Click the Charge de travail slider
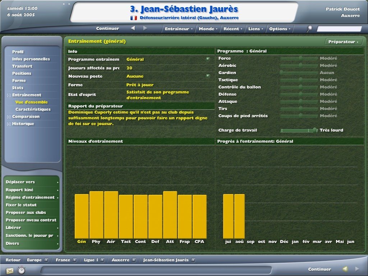368x276 pixels. pos(299,130)
